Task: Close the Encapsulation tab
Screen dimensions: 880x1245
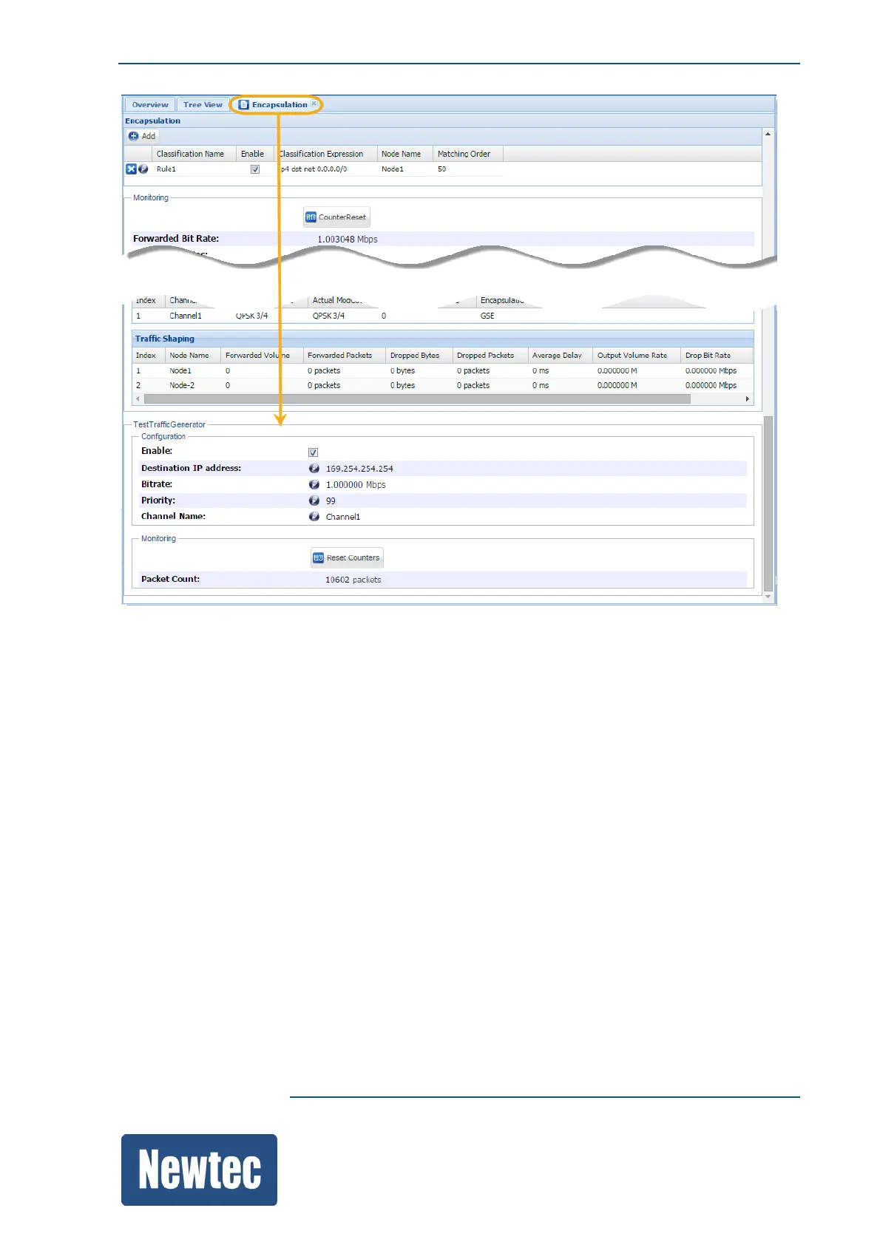Action: point(314,104)
